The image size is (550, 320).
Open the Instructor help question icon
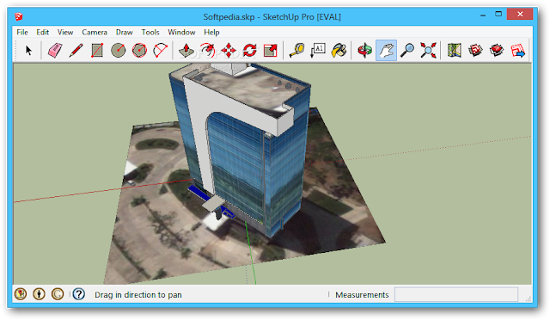(x=79, y=294)
